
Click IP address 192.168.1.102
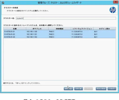click(32, 37)
